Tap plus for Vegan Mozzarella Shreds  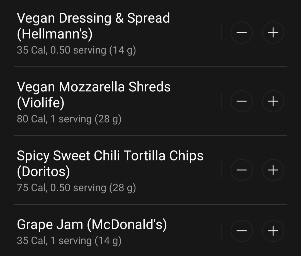pyautogui.click(x=273, y=101)
